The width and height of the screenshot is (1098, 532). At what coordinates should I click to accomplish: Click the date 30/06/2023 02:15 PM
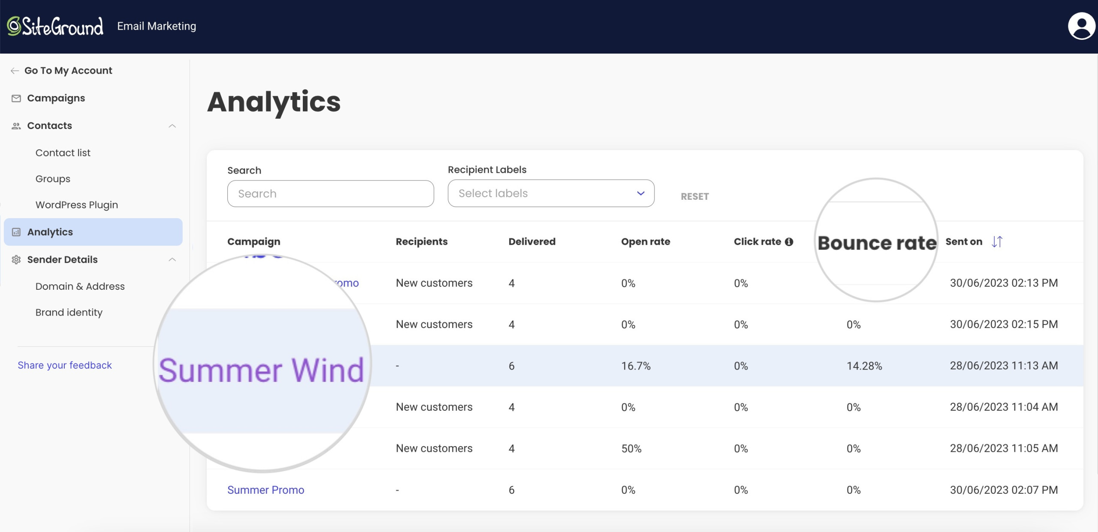point(1004,325)
